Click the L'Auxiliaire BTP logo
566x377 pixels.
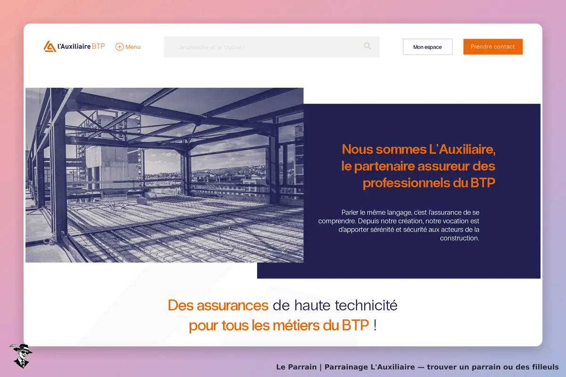[x=74, y=47]
